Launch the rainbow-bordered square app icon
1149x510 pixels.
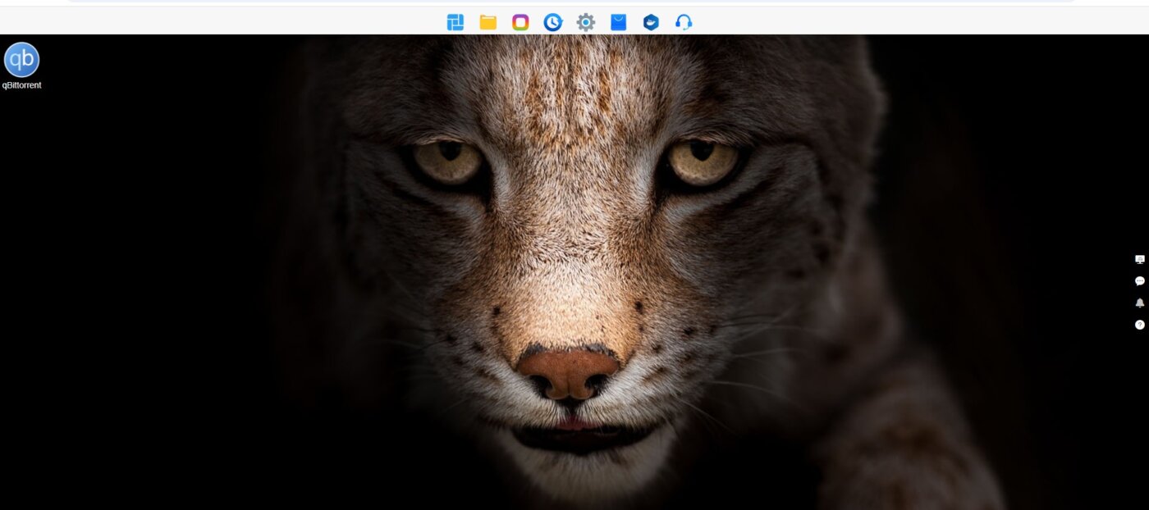pos(520,22)
